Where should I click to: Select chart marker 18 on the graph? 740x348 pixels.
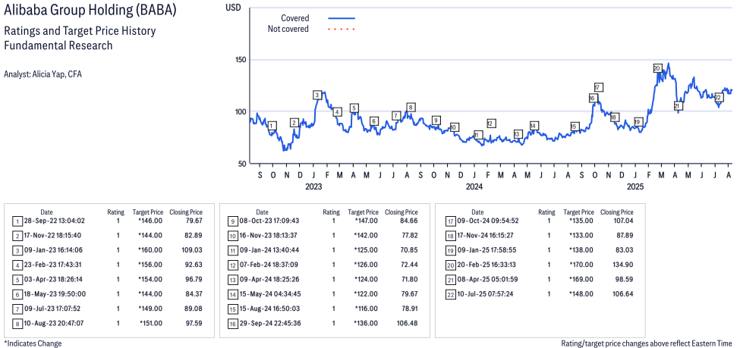pos(614,117)
